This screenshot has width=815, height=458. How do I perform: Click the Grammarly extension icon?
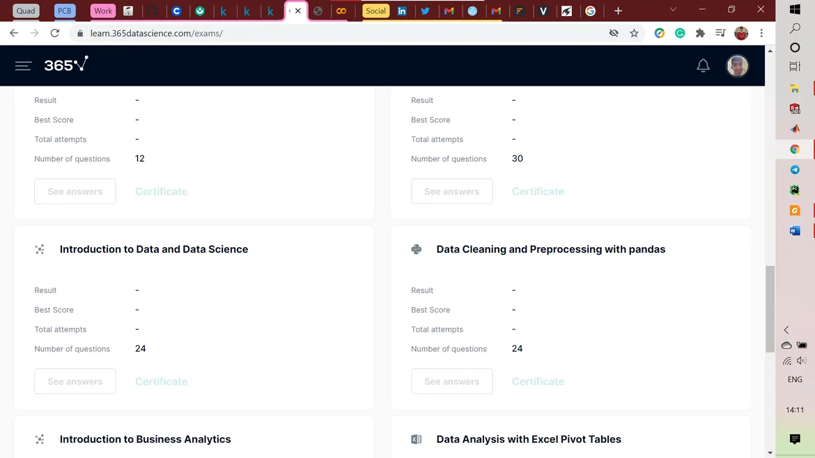pos(680,33)
